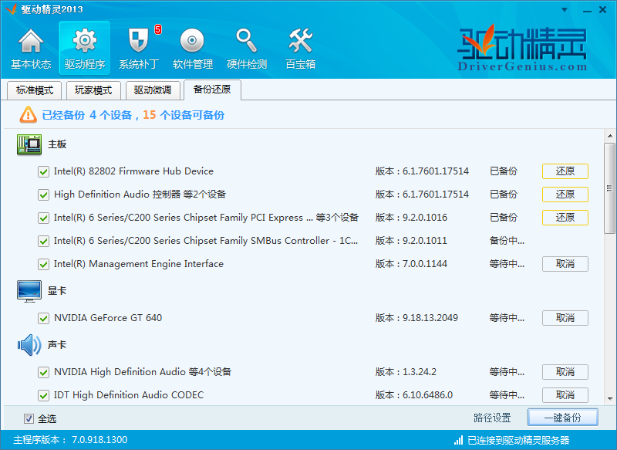The height and width of the screenshot is (450, 617).
Task: Click the 驱动精灵2013 title bar logo
Action: pos(11,9)
